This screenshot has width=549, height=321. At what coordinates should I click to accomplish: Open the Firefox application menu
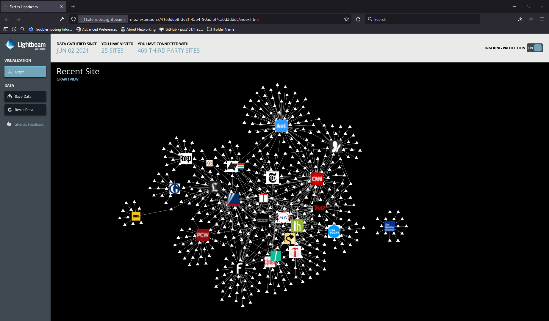[542, 19]
